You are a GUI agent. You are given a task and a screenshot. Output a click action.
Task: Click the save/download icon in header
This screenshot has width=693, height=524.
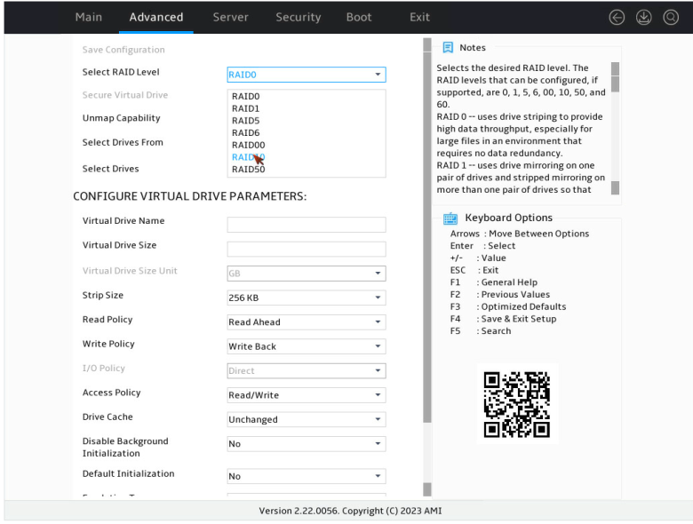click(x=643, y=17)
